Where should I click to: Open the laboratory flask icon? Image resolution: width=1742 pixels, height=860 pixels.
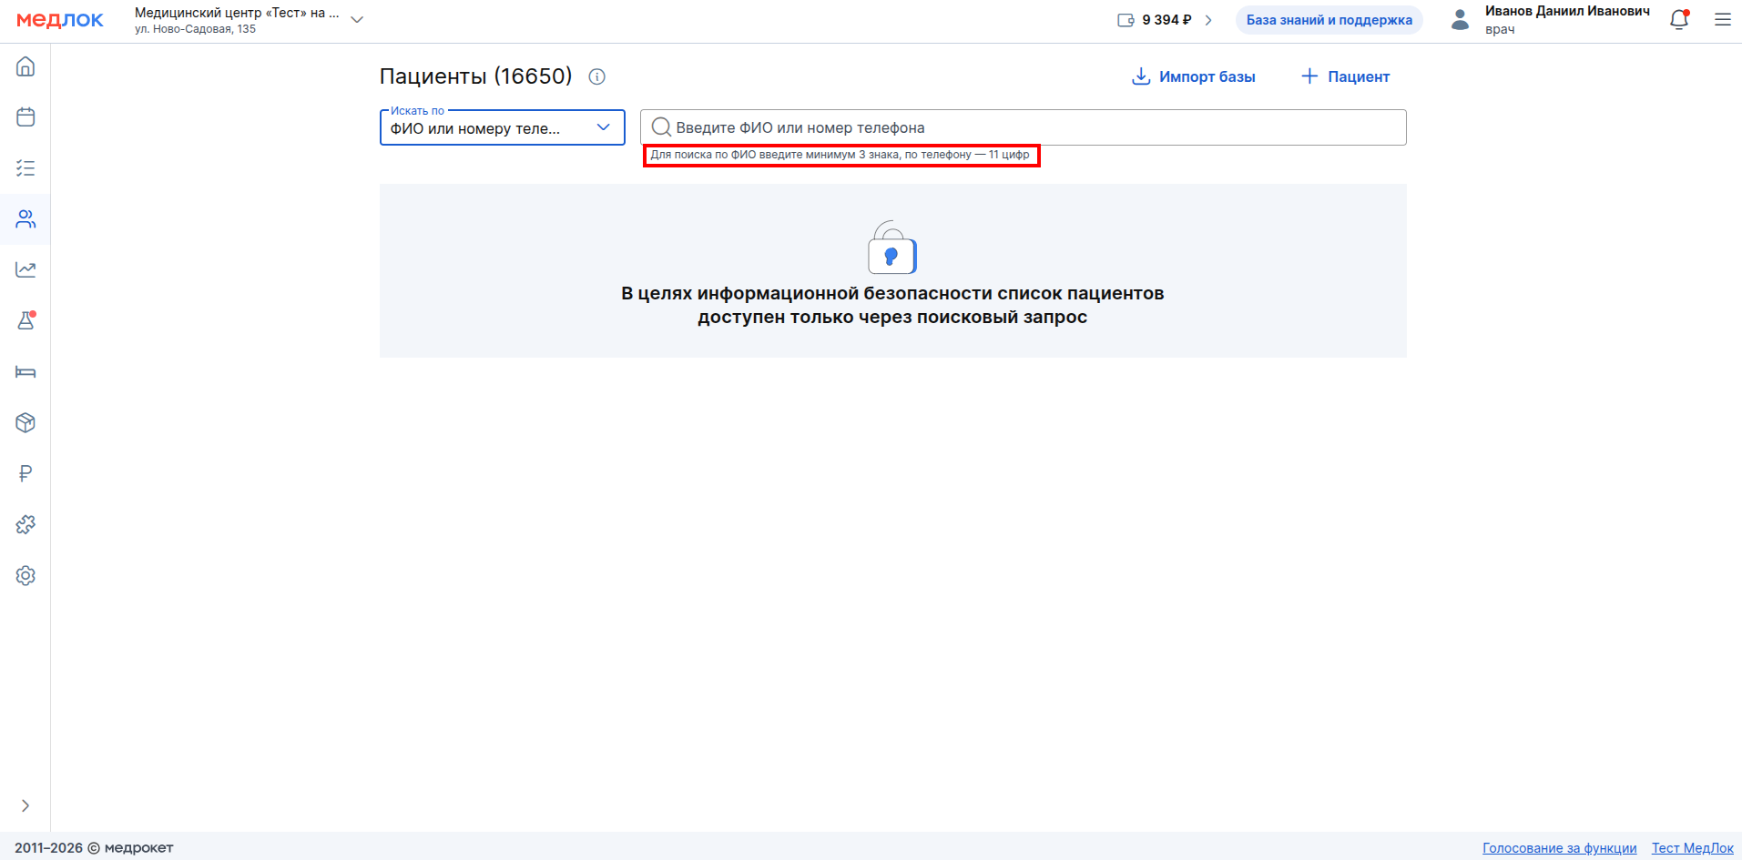click(25, 320)
